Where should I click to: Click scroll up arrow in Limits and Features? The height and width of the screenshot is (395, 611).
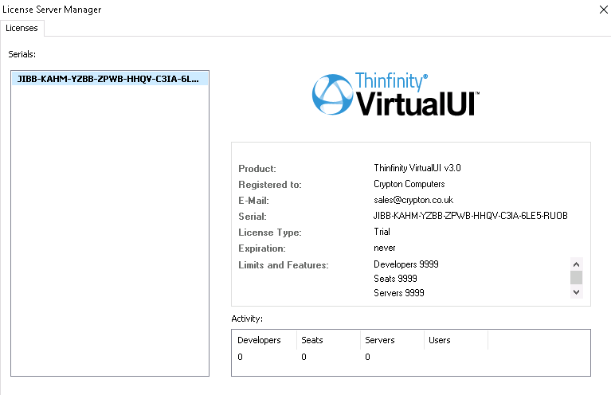pos(576,264)
